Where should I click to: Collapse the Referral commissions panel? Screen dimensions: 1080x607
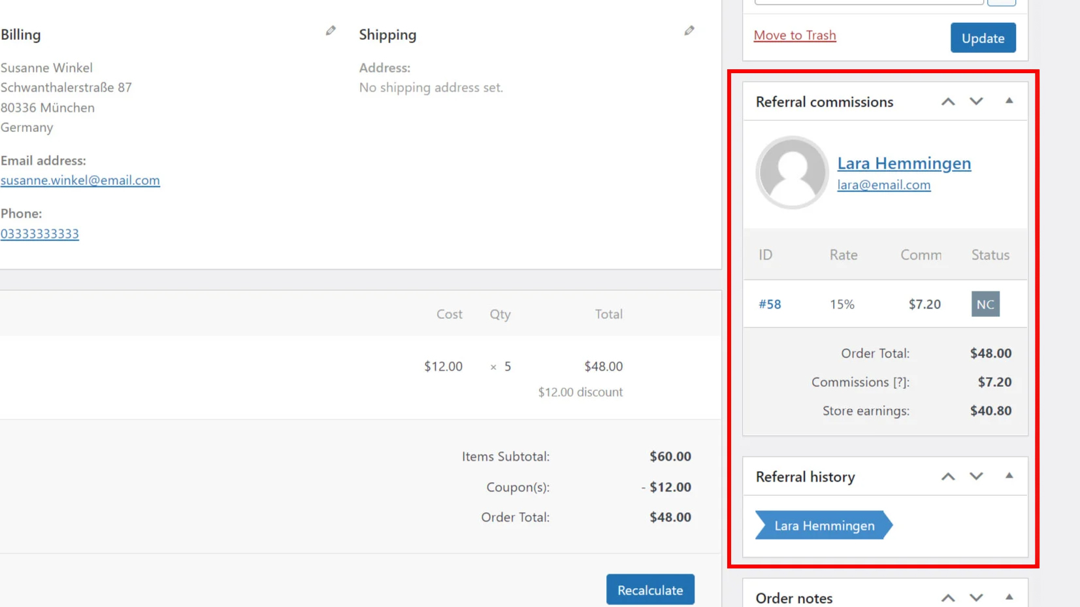[1009, 101]
